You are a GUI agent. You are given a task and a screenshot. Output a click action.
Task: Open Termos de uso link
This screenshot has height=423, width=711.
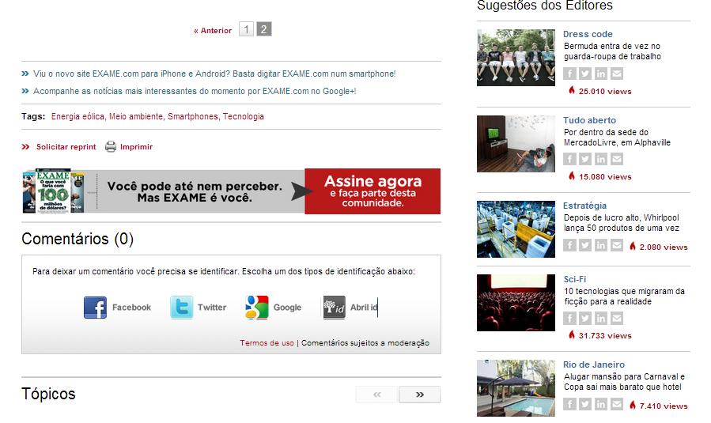tap(267, 343)
